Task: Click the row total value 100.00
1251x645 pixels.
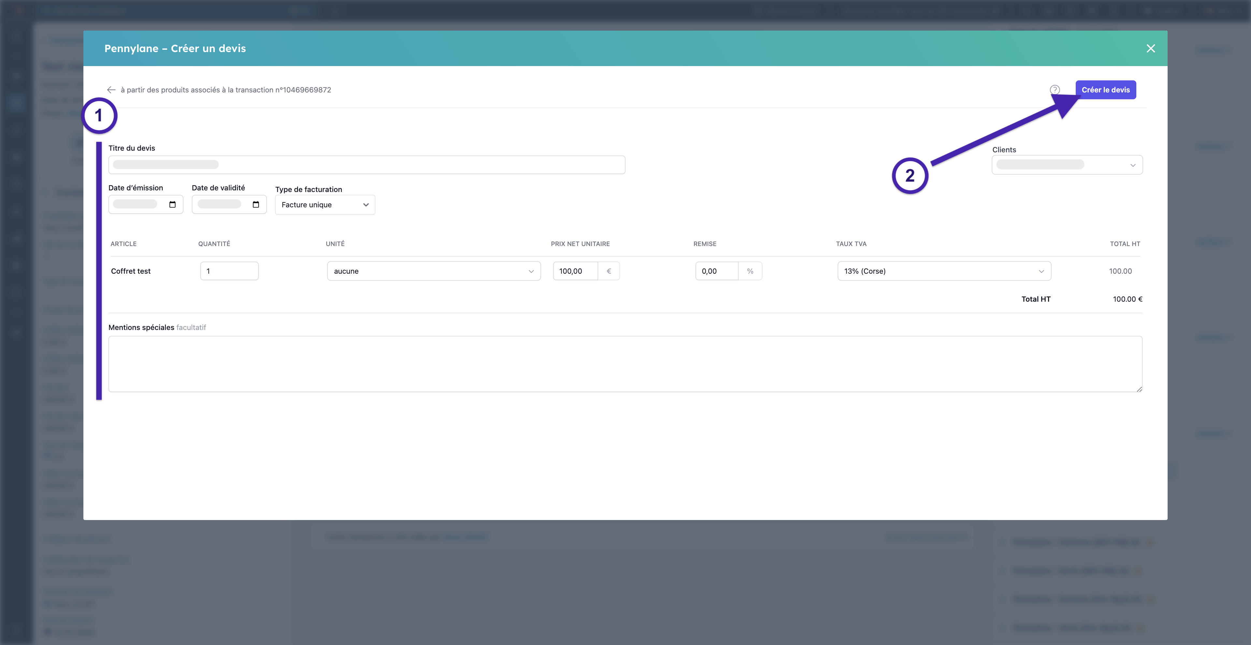Action: pos(1120,271)
